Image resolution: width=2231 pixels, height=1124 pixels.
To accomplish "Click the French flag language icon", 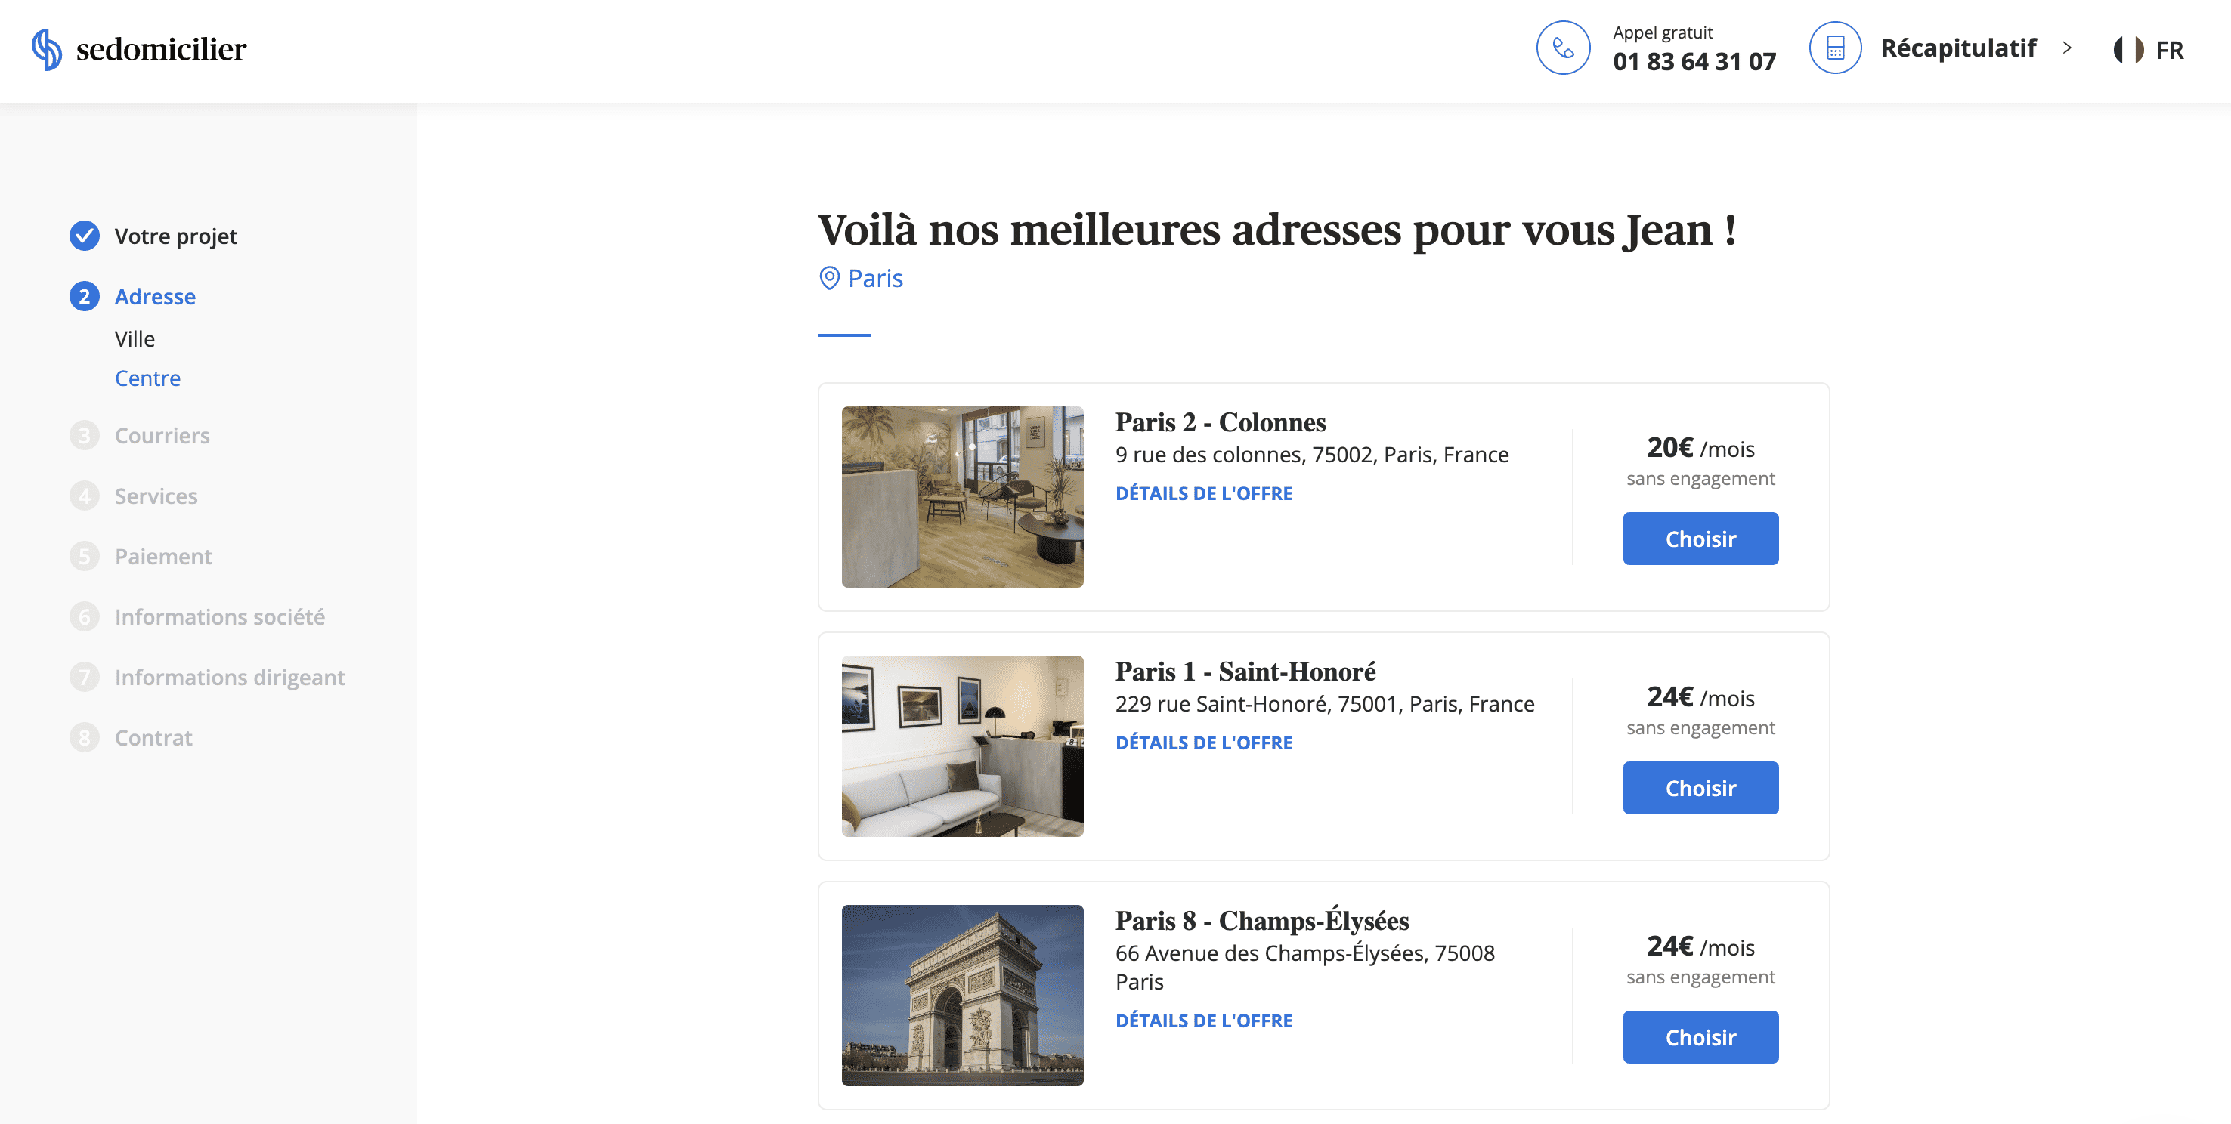I will pyautogui.click(x=2128, y=49).
